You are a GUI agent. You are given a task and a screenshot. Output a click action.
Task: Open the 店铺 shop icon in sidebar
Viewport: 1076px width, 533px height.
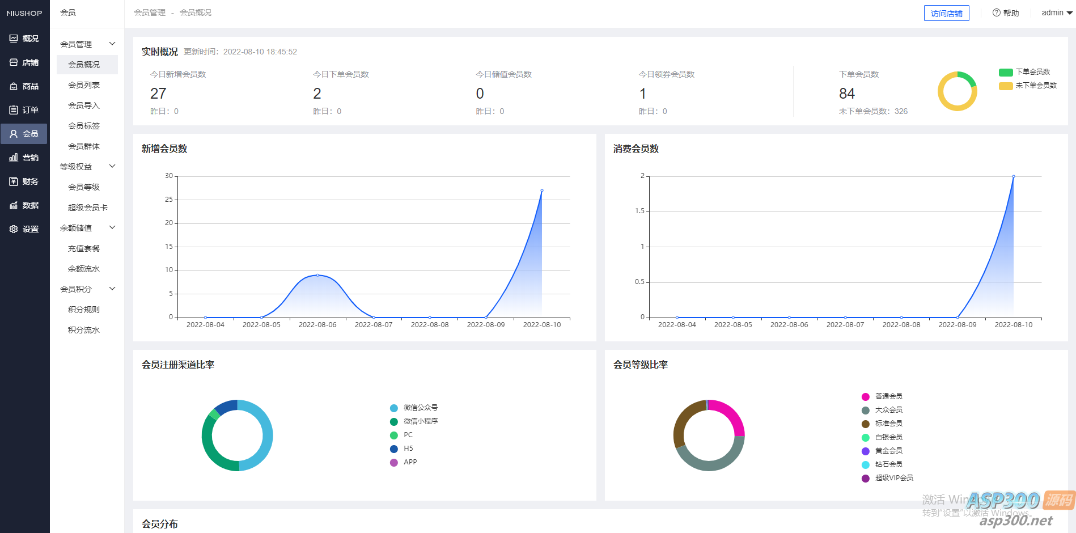pos(14,62)
